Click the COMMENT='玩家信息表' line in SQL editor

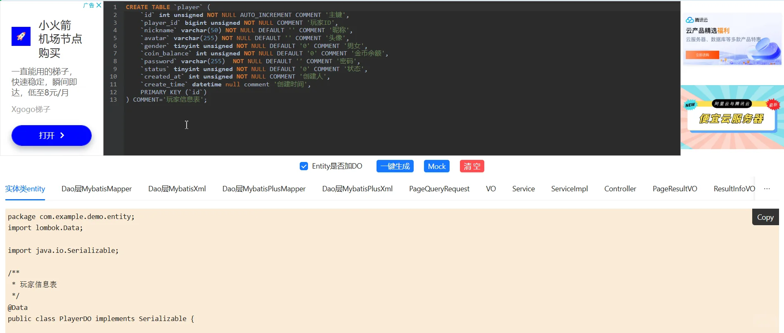166,100
